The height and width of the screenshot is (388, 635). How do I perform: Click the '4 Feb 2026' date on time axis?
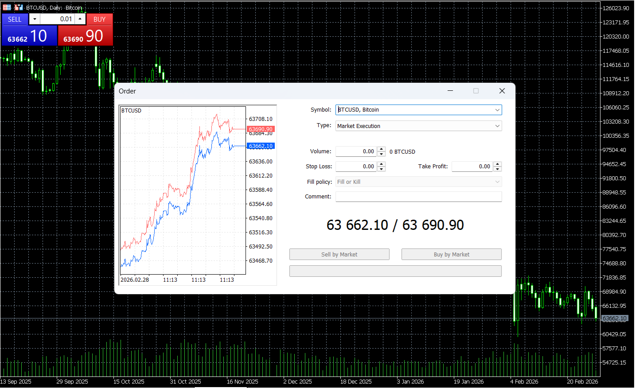524,381
